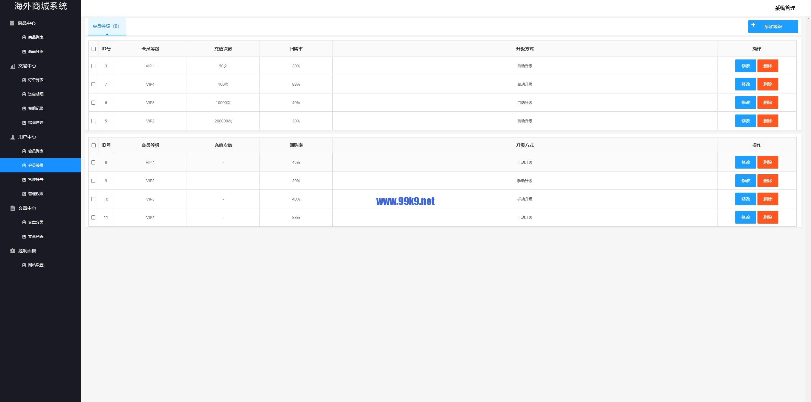Viewport: 811px width, 402px height.
Task: Open 网站设置 in the sidebar
Action: [41, 265]
